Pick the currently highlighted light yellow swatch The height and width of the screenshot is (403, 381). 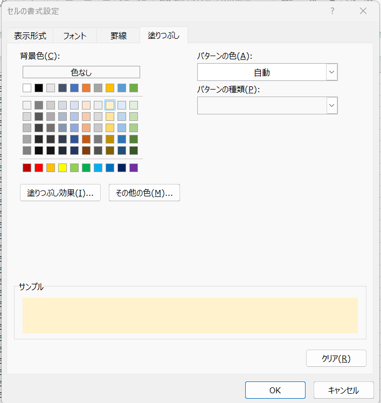110,105
